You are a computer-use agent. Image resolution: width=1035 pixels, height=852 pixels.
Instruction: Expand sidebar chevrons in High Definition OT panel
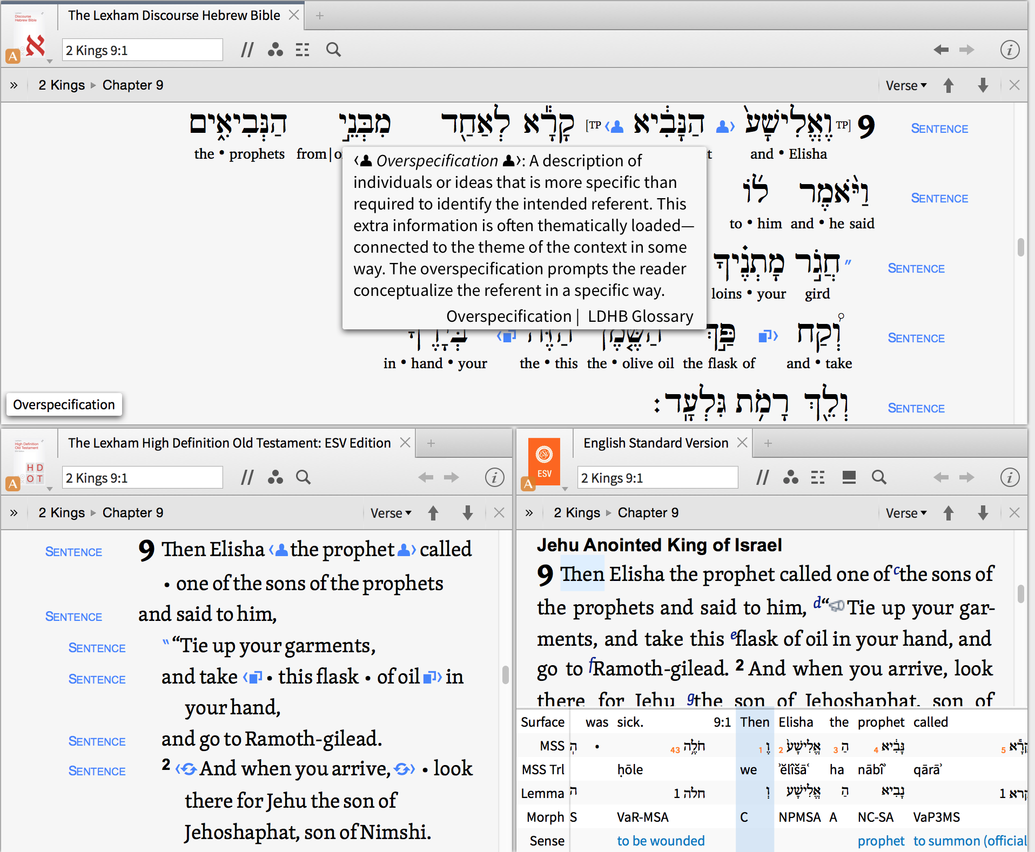click(14, 513)
